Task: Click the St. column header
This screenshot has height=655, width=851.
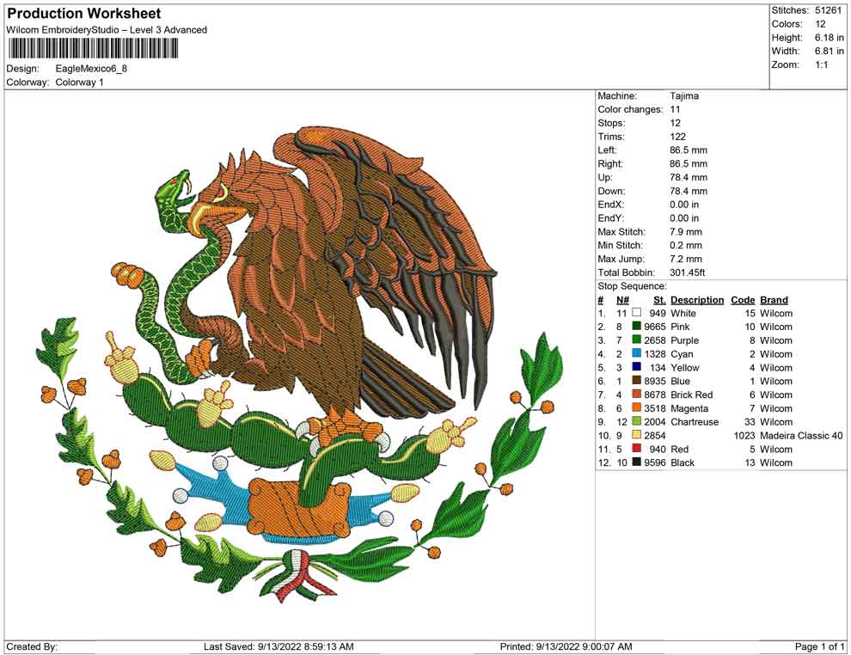Action: (659, 300)
